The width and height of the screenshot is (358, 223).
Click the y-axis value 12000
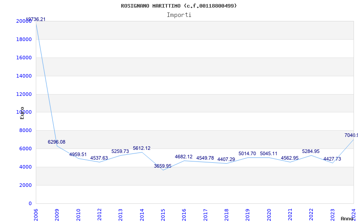point(24,94)
